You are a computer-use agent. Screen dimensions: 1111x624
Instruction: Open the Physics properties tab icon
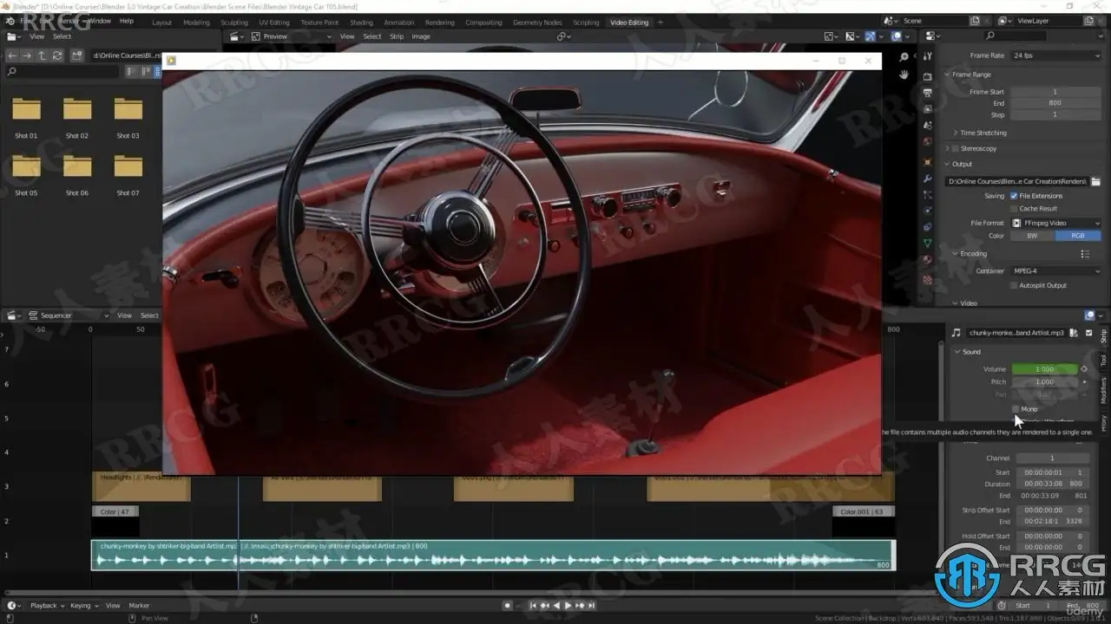click(927, 211)
